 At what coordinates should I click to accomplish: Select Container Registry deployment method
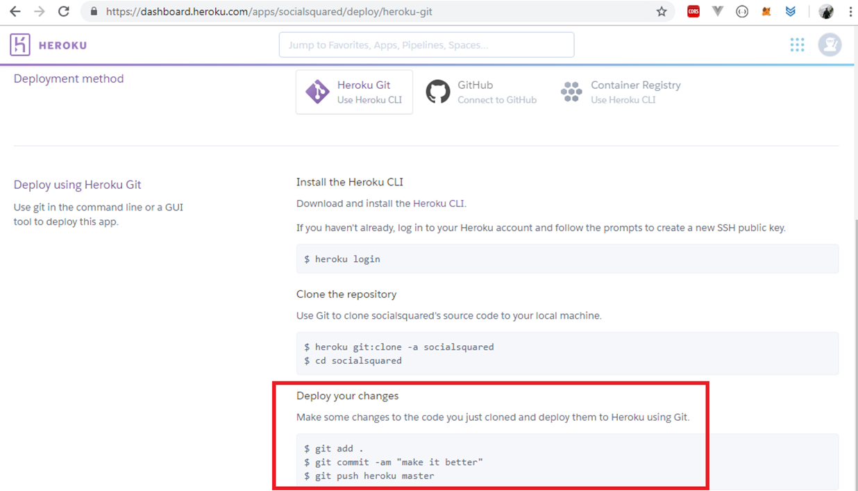coord(621,92)
